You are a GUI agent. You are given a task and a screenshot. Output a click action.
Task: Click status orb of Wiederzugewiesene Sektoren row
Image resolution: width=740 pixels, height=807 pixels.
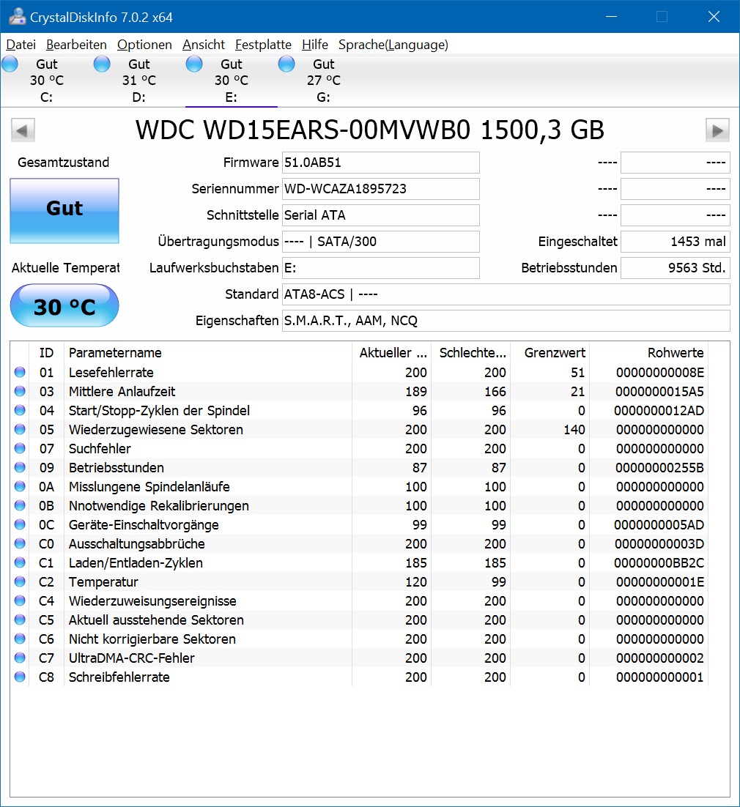pyautogui.click(x=20, y=429)
